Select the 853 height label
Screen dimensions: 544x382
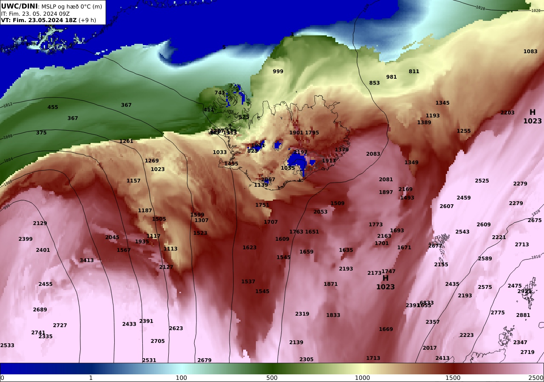374,83
